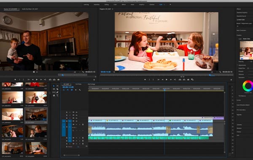Toggle top video track output eye

[x=76, y=112]
